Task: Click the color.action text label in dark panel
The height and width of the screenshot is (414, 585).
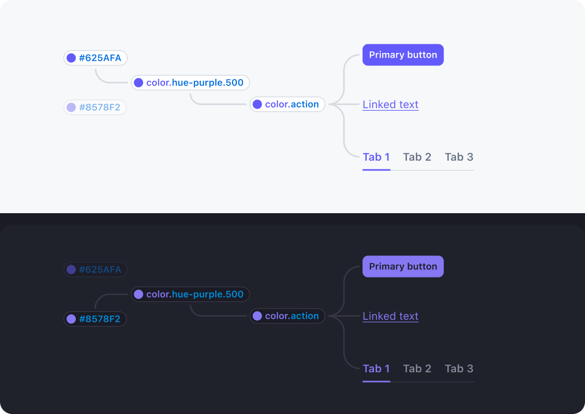Action: 292,316
